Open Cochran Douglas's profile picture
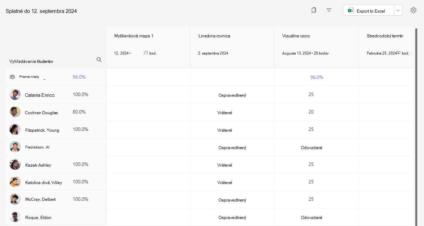This screenshot has height=226, width=424. (x=15, y=112)
